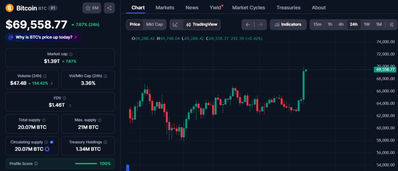Select the 4h timeframe
This screenshot has height=171, width=398.
click(x=341, y=24)
